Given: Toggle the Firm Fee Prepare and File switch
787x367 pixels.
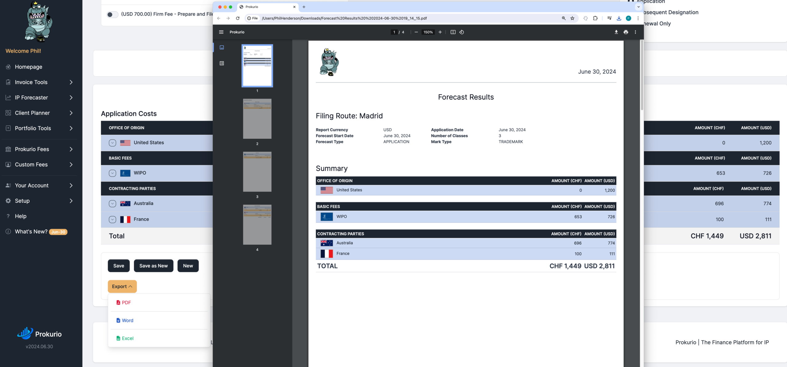Looking at the screenshot, I should pos(112,14).
